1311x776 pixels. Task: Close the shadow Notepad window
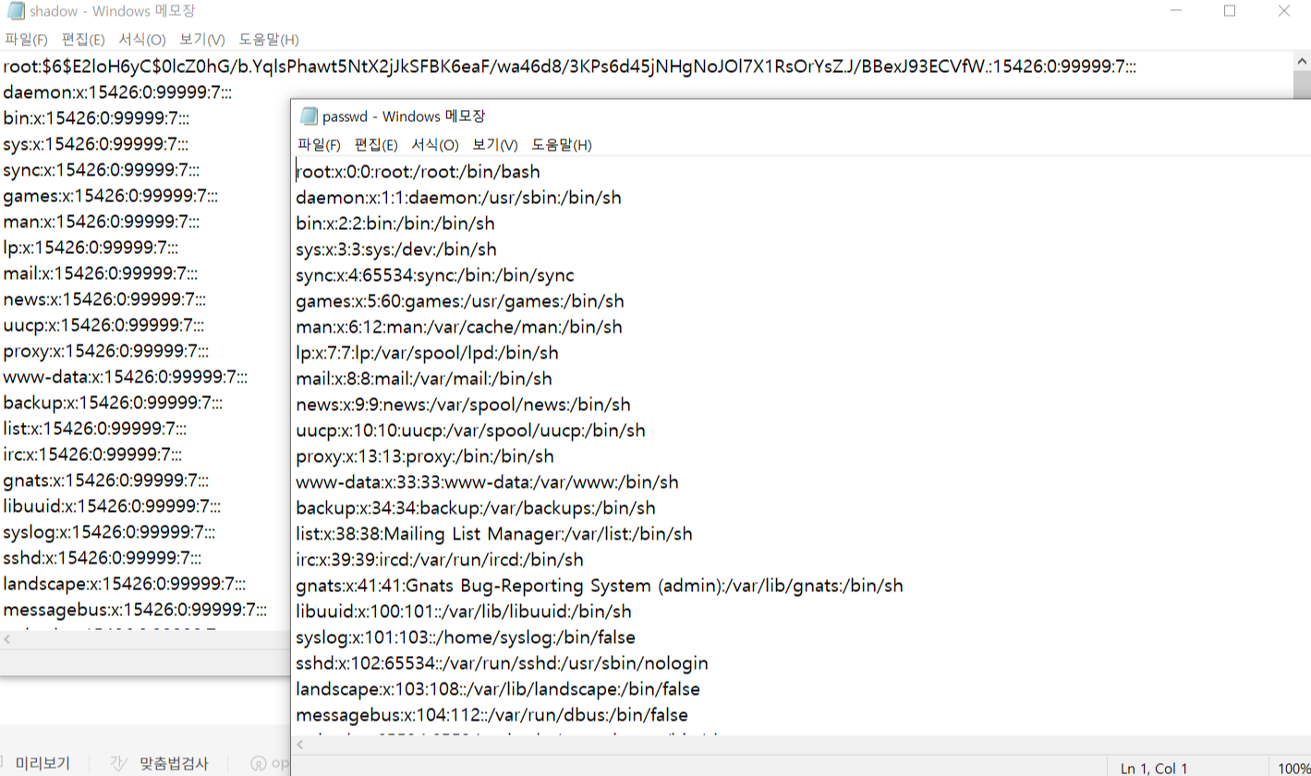[x=1285, y=11]
